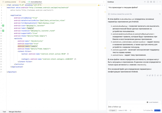
Task: Click thumbs up on the response
Action: 157,75
